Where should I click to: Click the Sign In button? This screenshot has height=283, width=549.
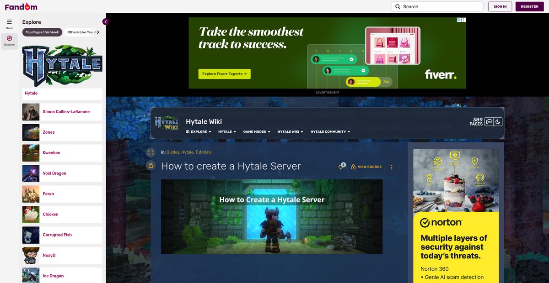tap(500, 6)
